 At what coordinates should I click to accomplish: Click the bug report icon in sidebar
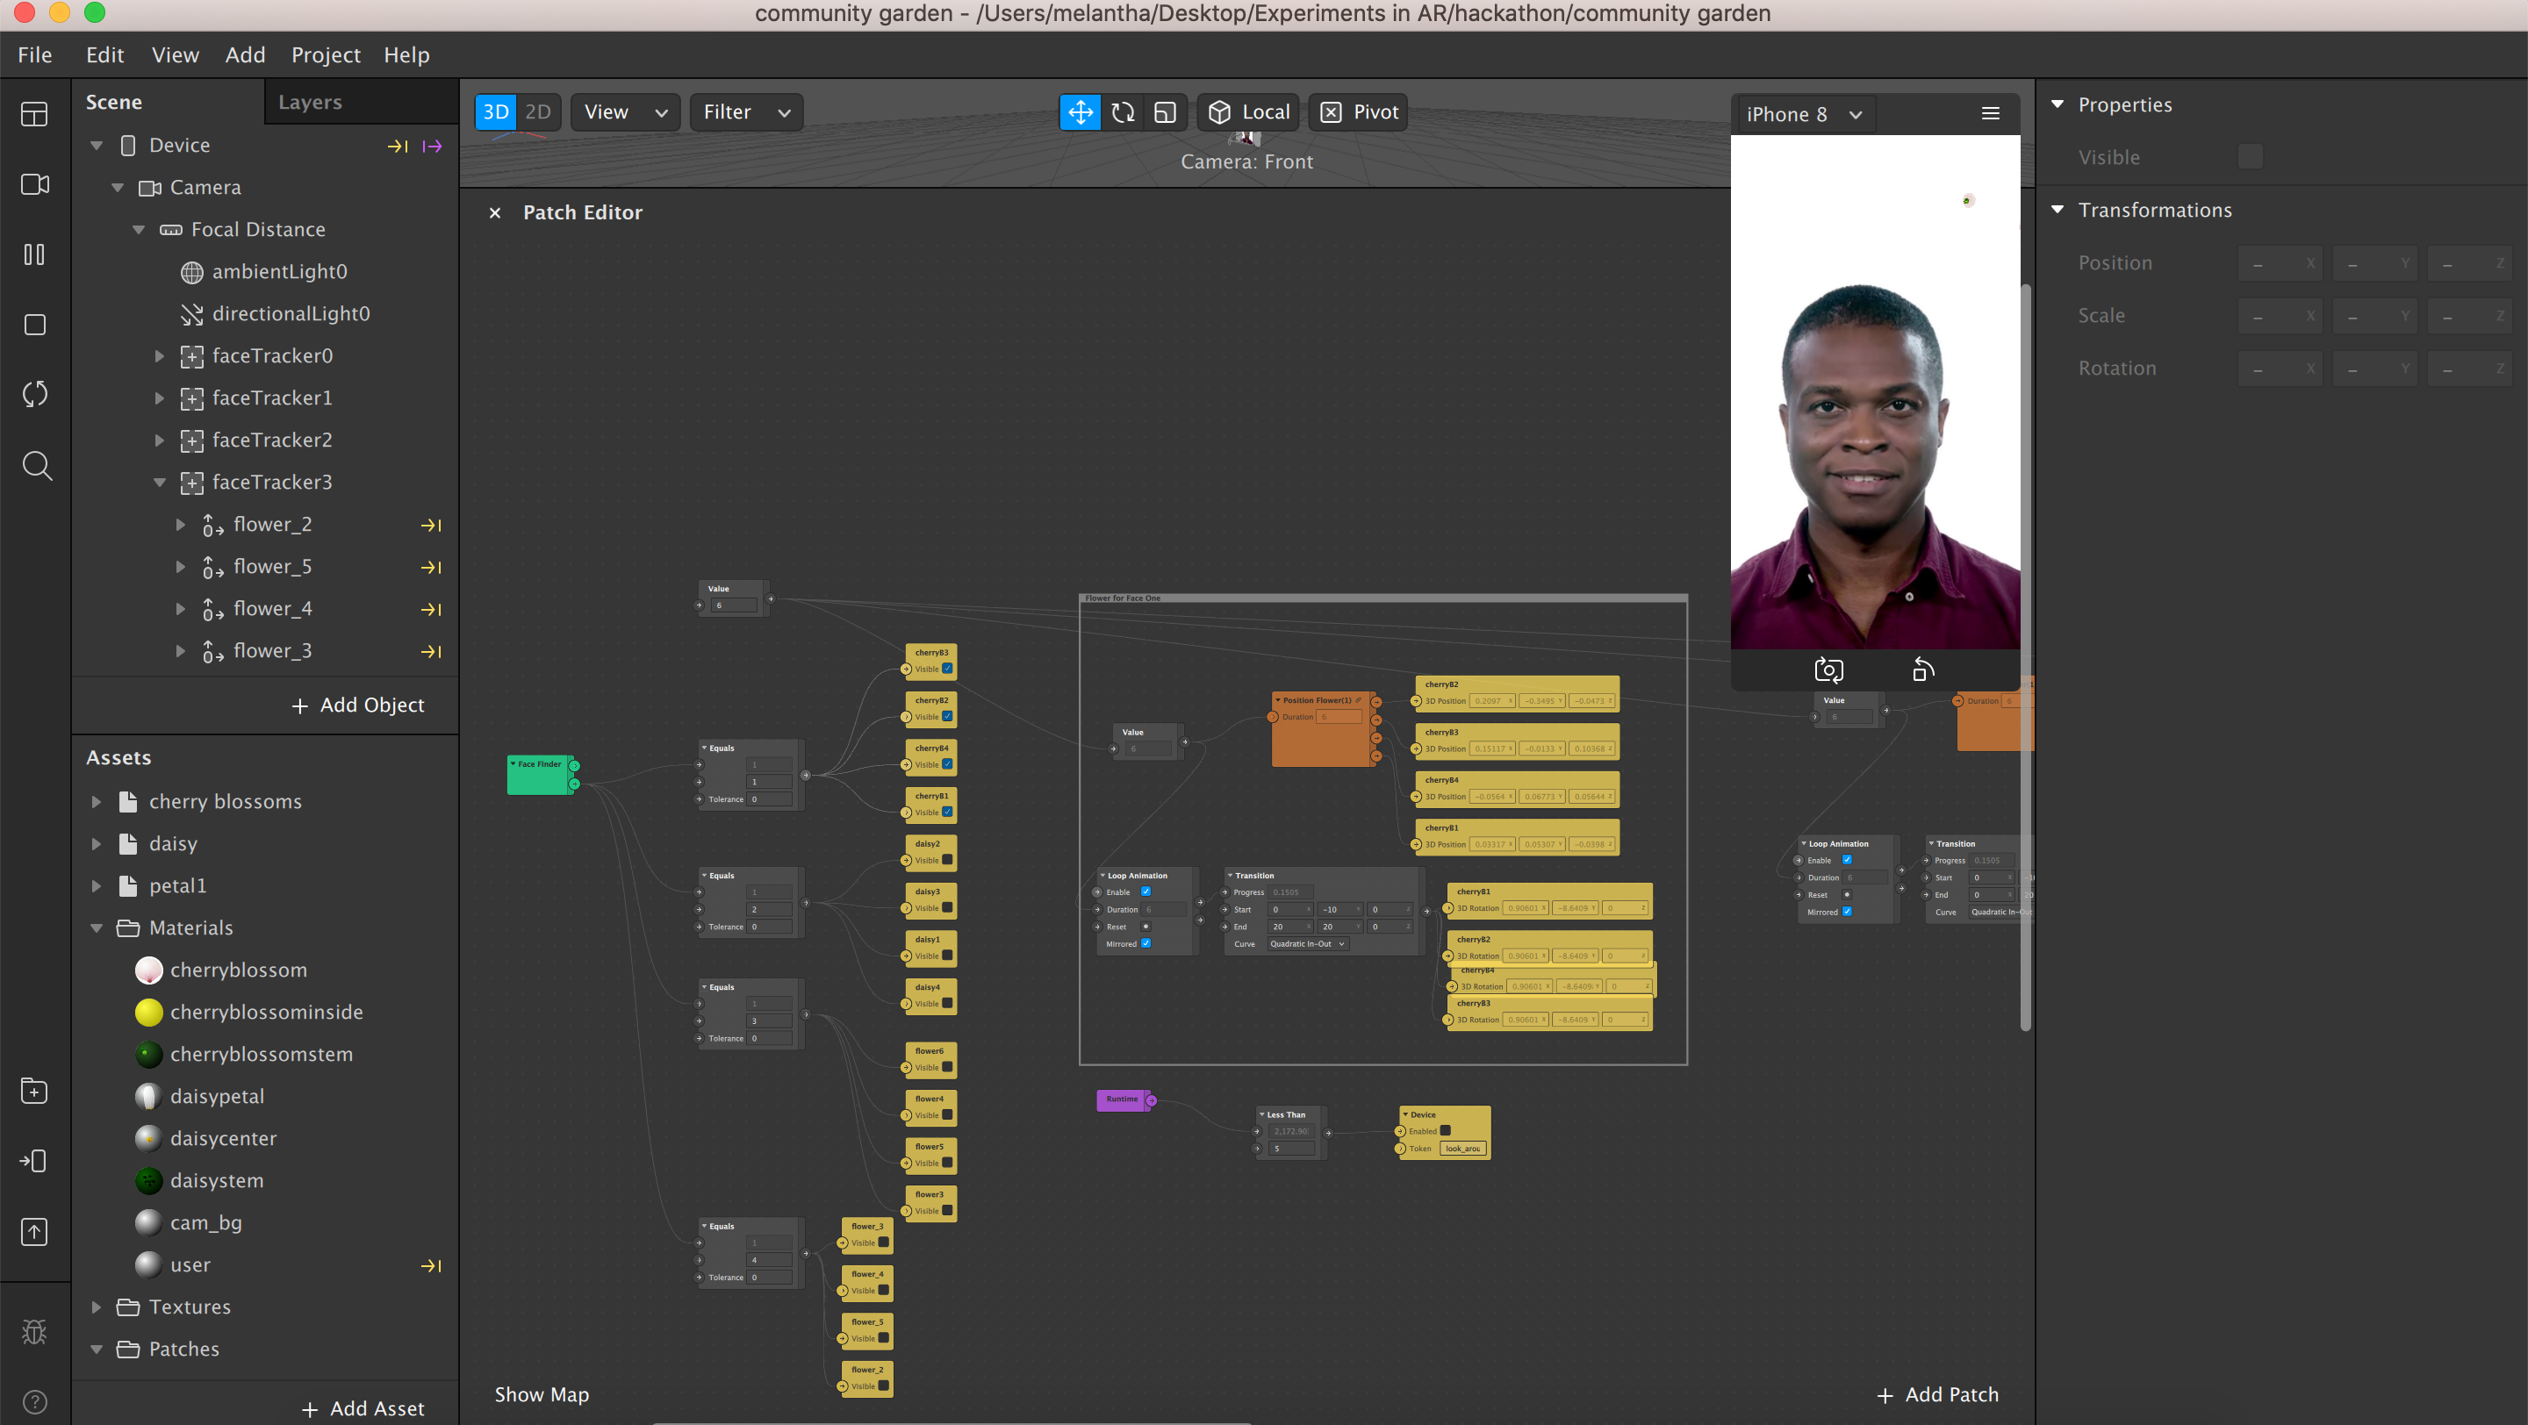(x=34, y=1331)
